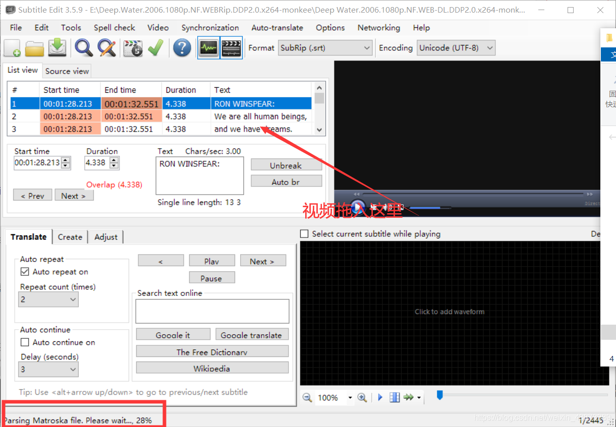Click the Start time spinner arrows

pyautogui.click(x=66, y=163)
